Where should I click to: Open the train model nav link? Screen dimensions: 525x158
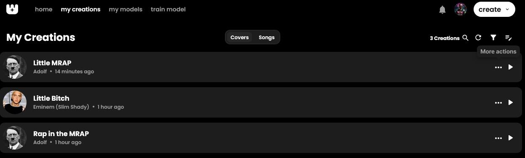click(x=168, y=9)
